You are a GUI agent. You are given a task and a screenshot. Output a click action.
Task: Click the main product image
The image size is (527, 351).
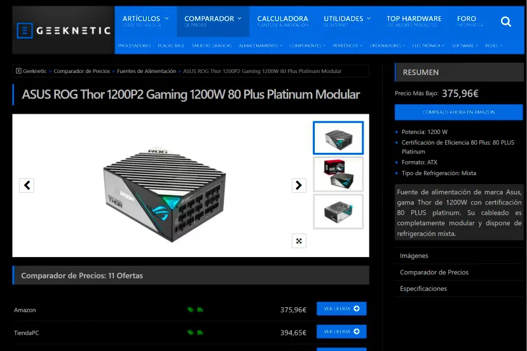coord(165,194)
